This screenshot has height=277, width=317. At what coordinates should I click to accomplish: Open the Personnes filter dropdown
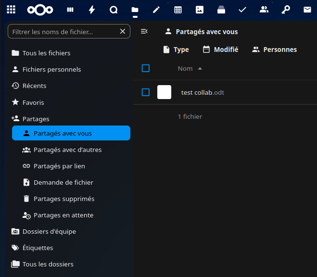pos(274,50)
